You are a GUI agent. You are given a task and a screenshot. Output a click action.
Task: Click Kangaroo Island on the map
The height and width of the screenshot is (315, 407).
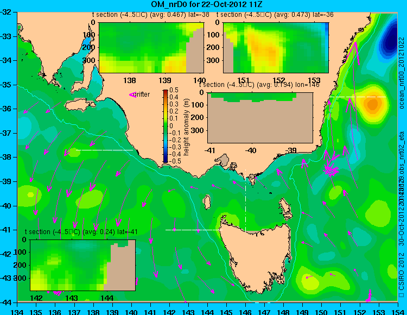[80, 106]
